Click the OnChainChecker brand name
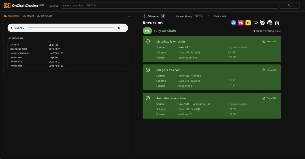 pyautogui.click(x=25, y=6)
